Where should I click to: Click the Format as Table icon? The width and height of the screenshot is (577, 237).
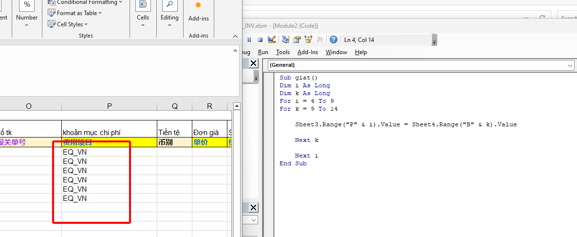click(52, 13)
